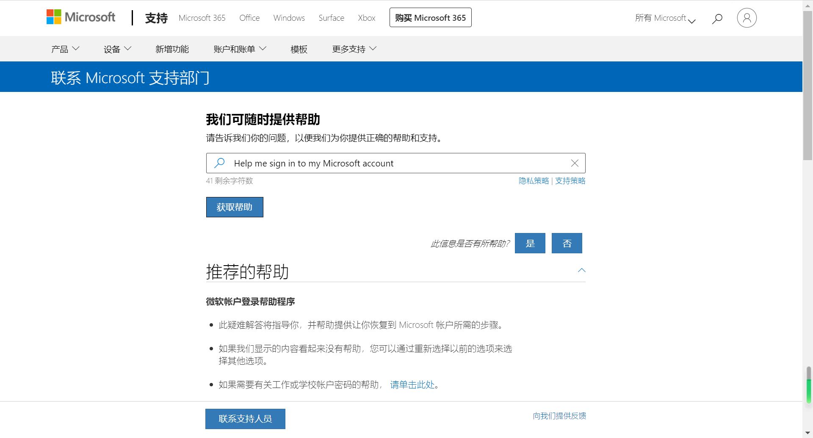Open the 模板 menu item
The image size is (813, 438).
(299, 49)
